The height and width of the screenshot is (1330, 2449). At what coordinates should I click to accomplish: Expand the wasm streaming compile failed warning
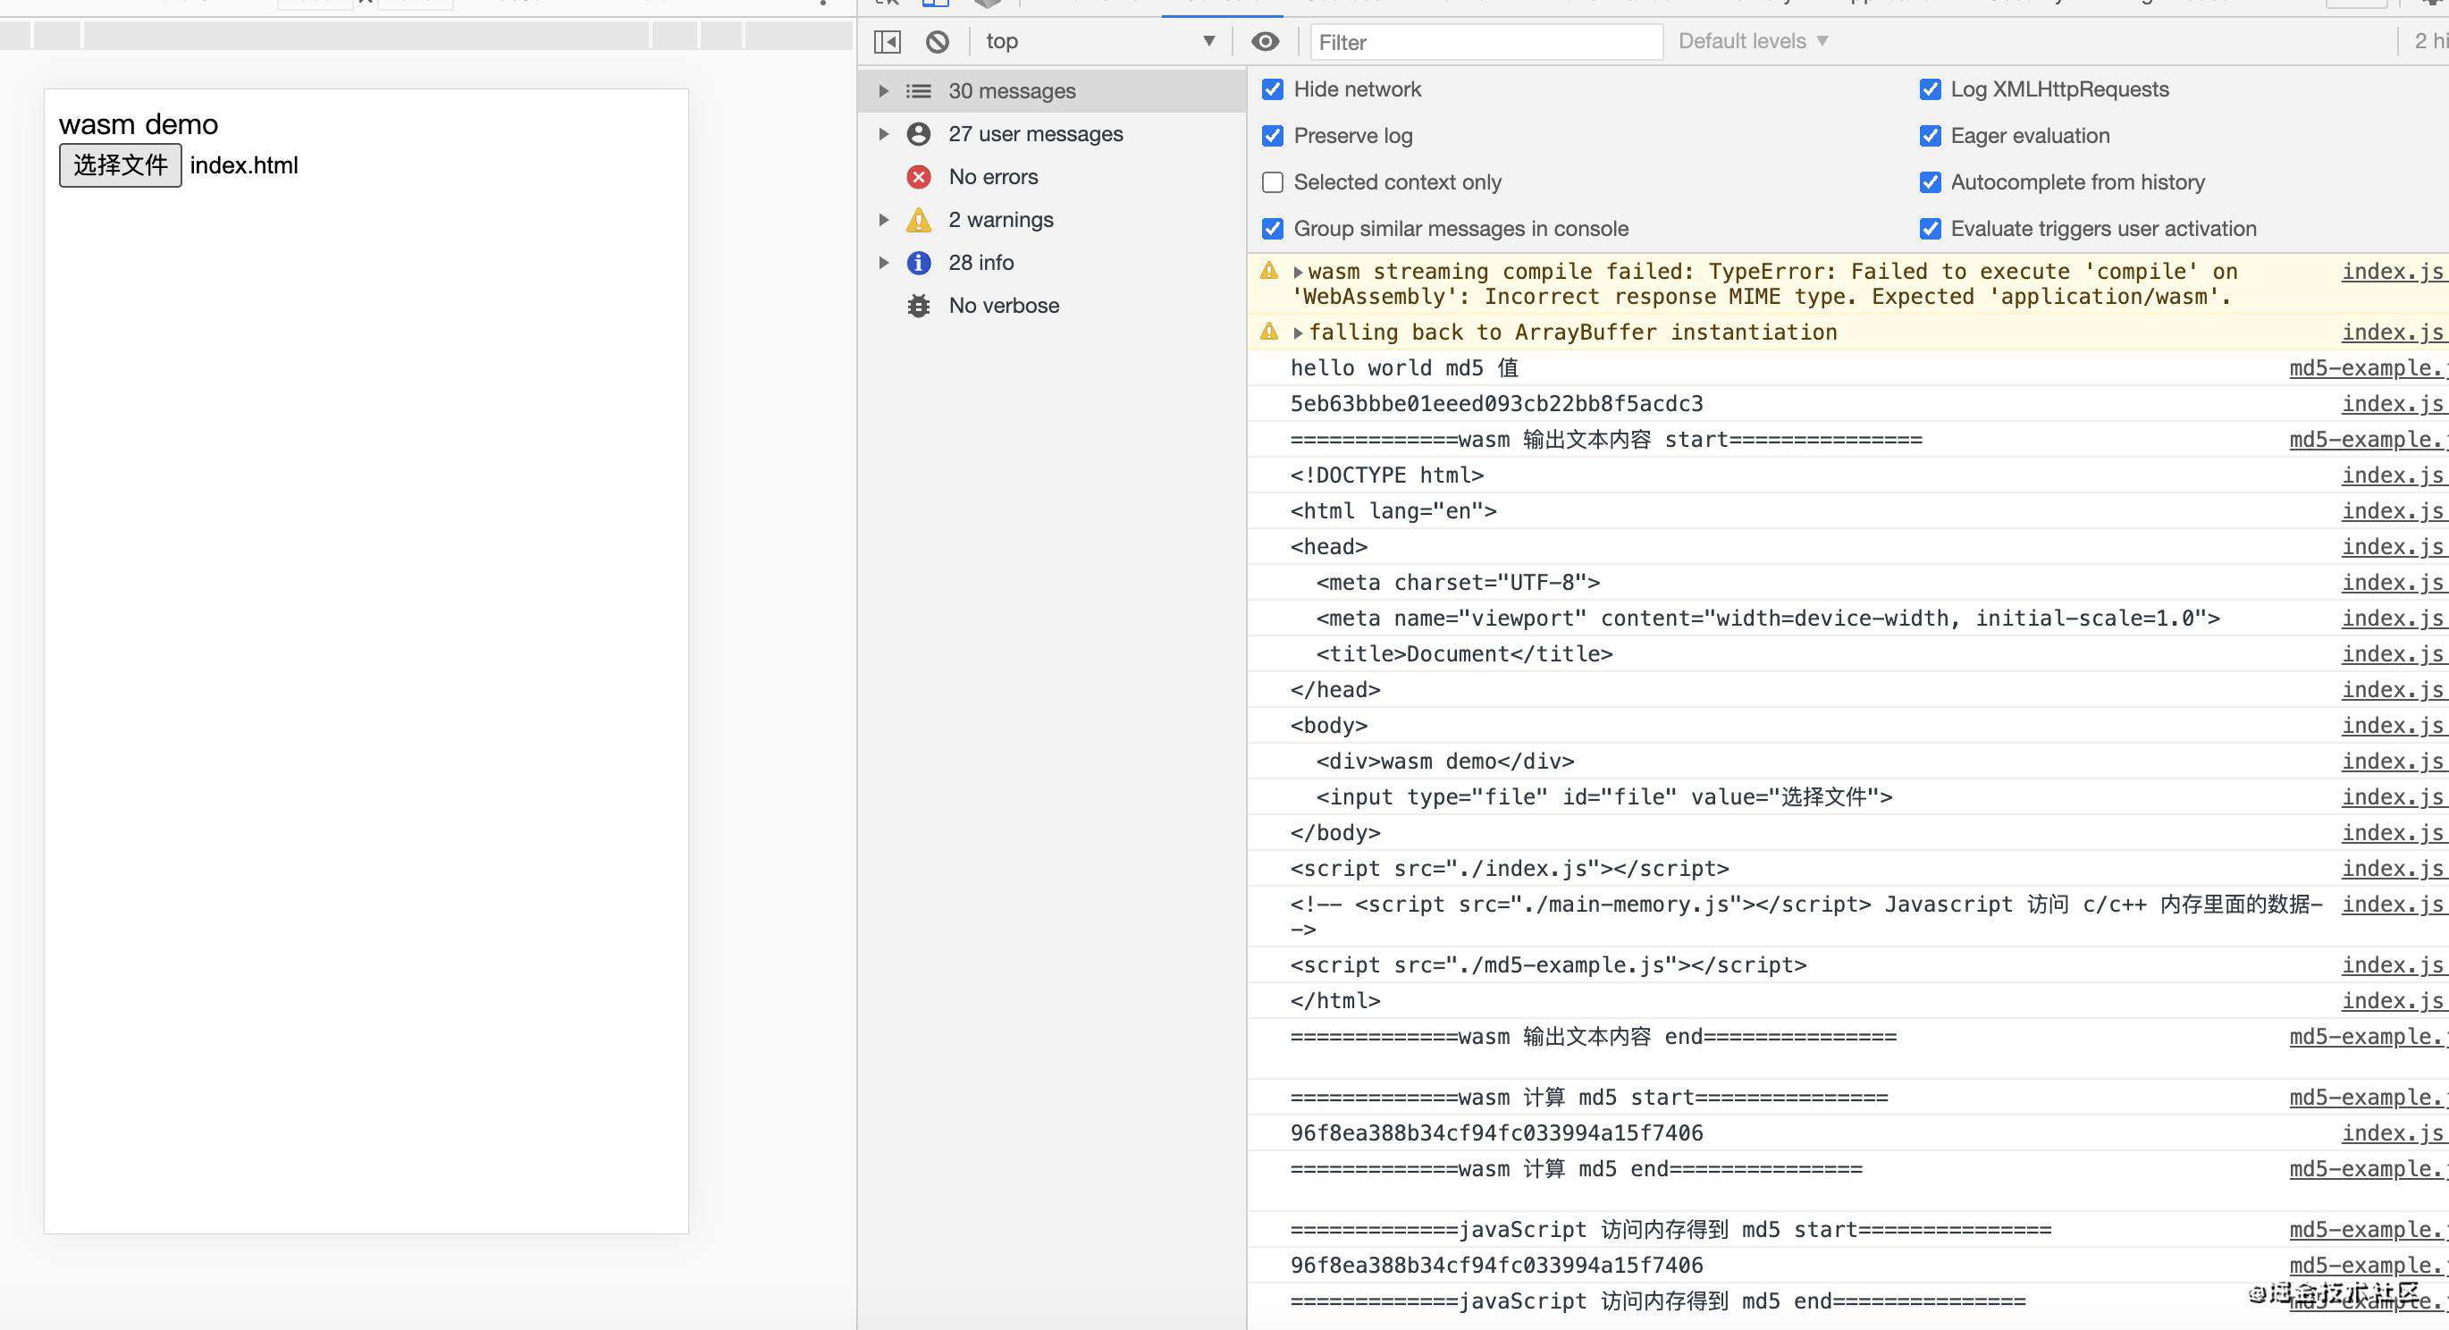click(1298, 273)
